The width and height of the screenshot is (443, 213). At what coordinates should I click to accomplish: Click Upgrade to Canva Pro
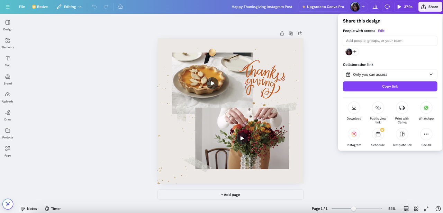click(x=323, y=7)
